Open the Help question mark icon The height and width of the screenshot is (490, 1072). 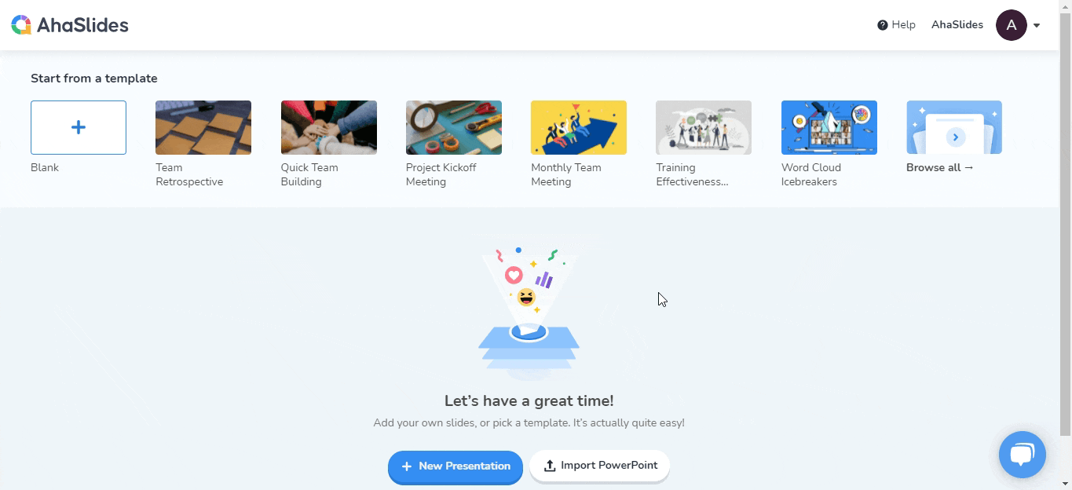[x=883, y=25]
